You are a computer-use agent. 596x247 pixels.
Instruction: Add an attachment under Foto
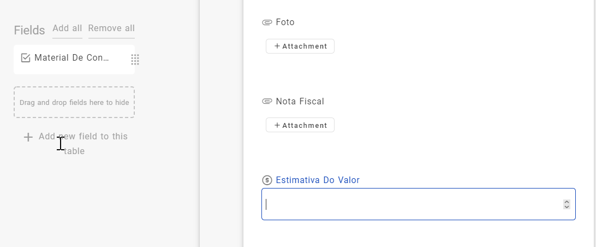[x=300, y=46]
